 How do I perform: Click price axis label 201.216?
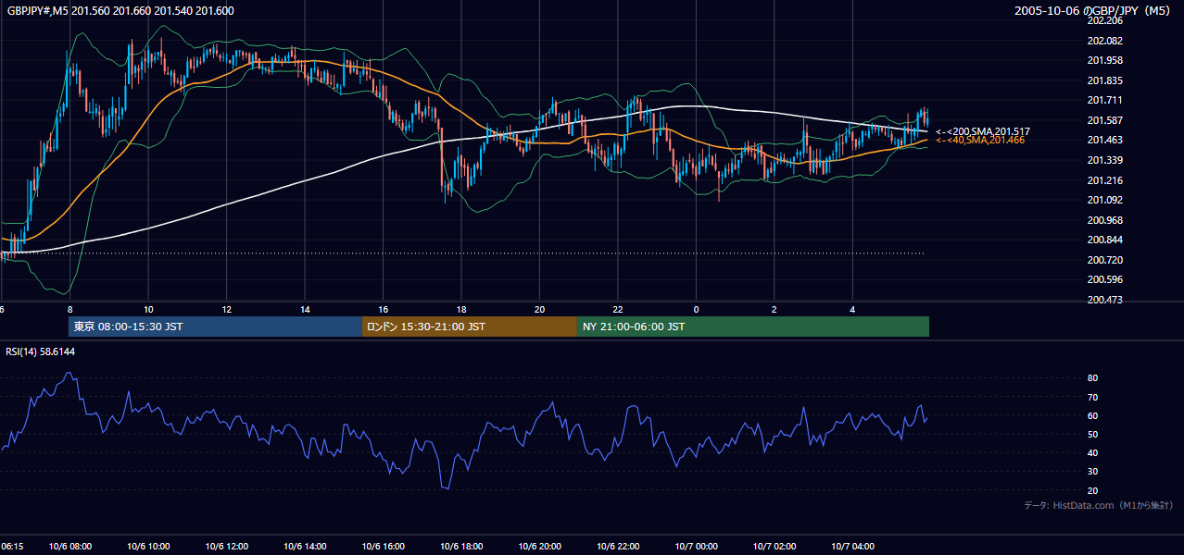click(x=1104, y=180)
